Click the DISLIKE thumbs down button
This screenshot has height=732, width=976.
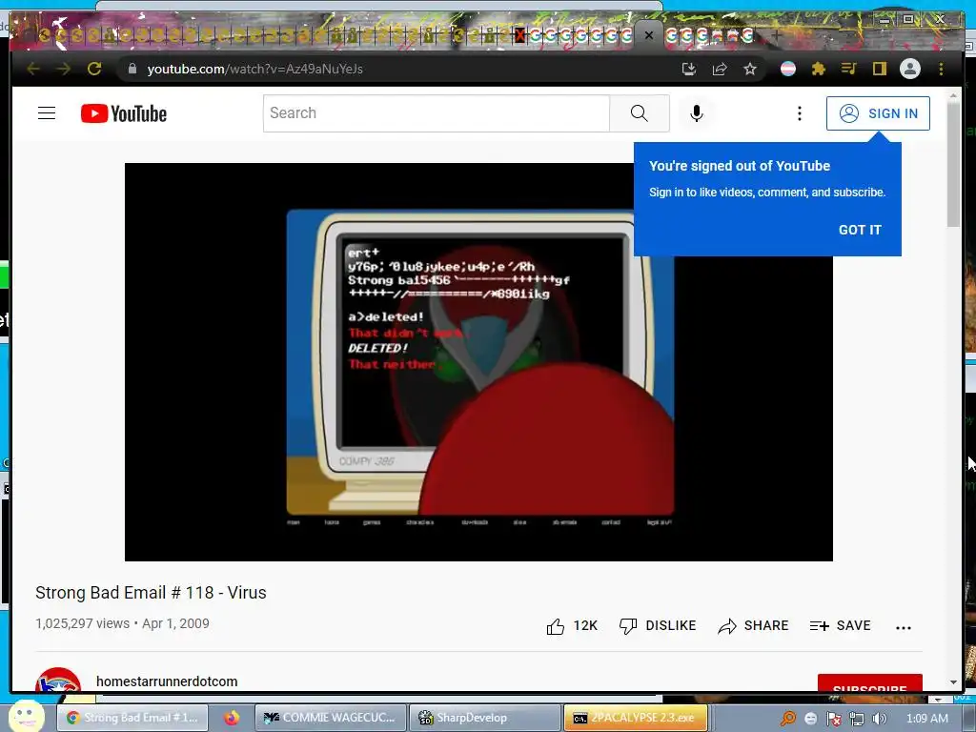(658, 626)
